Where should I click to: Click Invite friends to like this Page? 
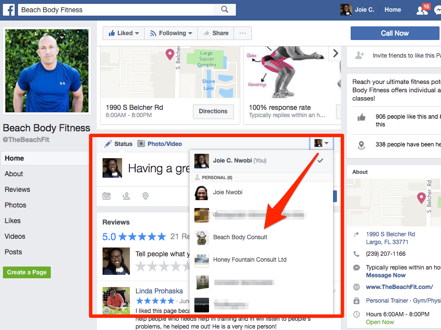coord(407,56)
